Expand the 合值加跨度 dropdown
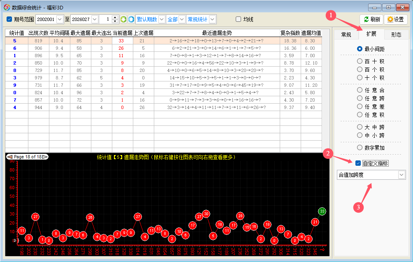 pos(401,175)
